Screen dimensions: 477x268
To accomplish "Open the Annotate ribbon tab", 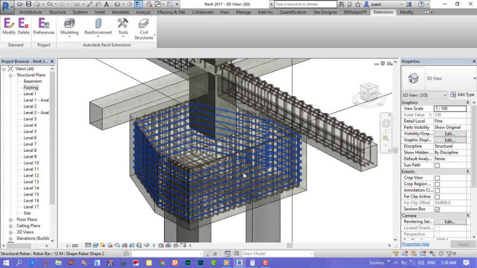I will pyautogui.click(x=120, y=12).
